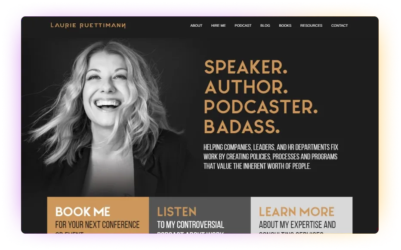Click the black-and-white portrait photo

point(108,118)
